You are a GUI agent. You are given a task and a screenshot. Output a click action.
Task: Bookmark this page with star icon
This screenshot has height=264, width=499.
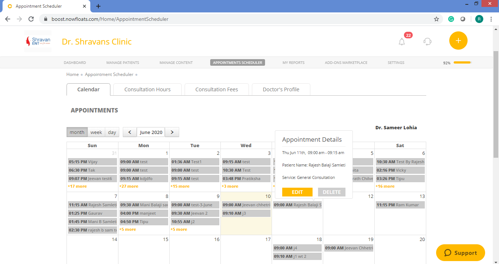[x=436, y=19]
